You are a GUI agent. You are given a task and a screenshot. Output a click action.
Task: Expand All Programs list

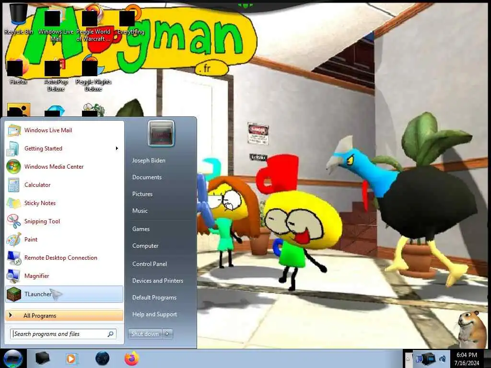(64, 315)
